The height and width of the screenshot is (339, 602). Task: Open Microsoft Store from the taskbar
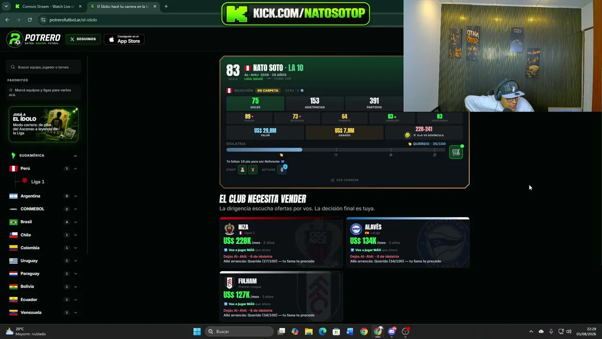tap(336, 331)
